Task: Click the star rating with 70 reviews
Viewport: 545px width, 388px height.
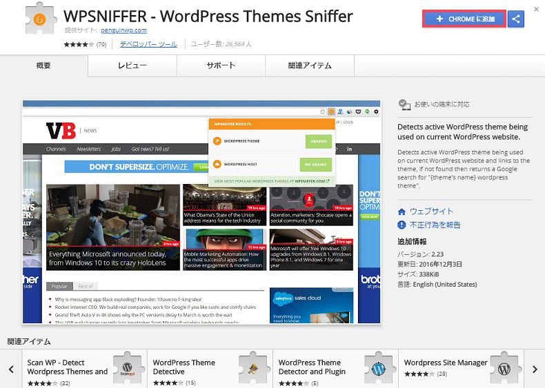Action: pyautogui.click(x=85, y=44)
